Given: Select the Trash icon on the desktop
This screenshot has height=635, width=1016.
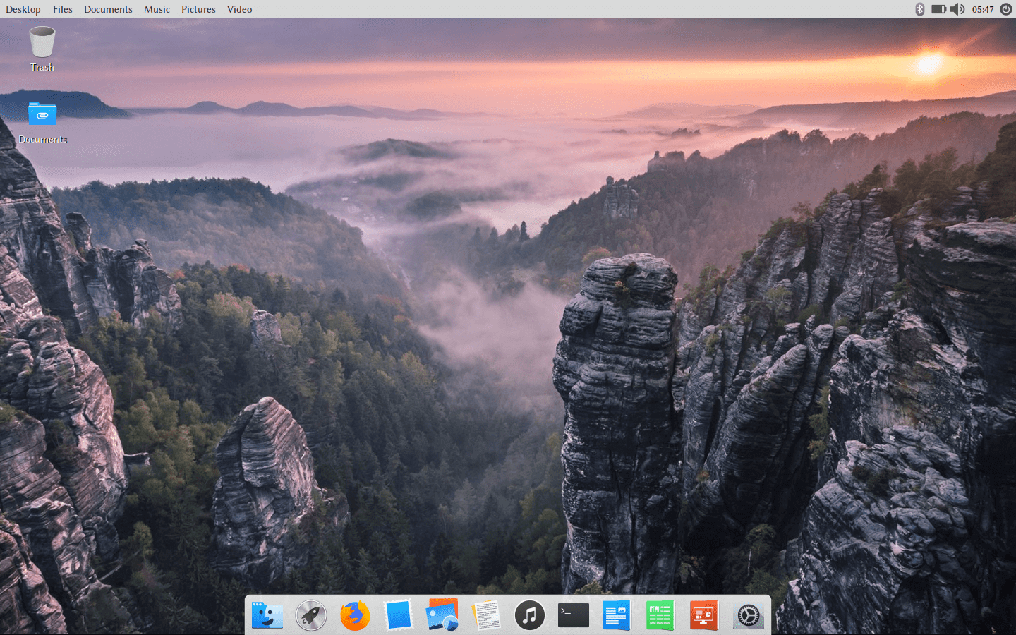Looking at the screenshot, I should pyautogui.click(x=42, y=49).
